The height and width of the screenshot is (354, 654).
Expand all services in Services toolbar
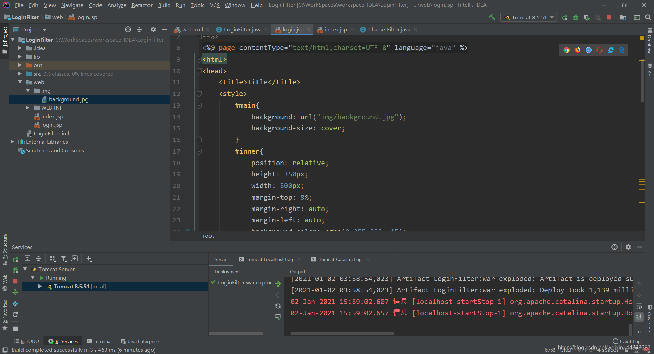(x=27, y=259)
